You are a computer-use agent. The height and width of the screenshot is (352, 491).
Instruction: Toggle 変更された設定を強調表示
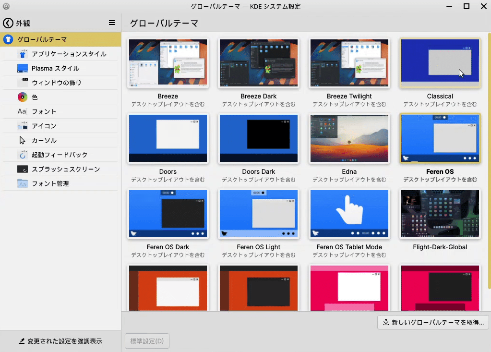coord(60,341)
